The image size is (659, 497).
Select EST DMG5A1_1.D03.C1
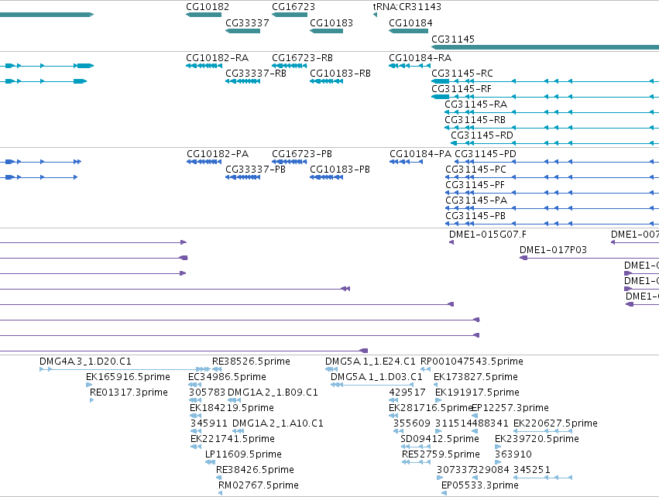[376, 377]
